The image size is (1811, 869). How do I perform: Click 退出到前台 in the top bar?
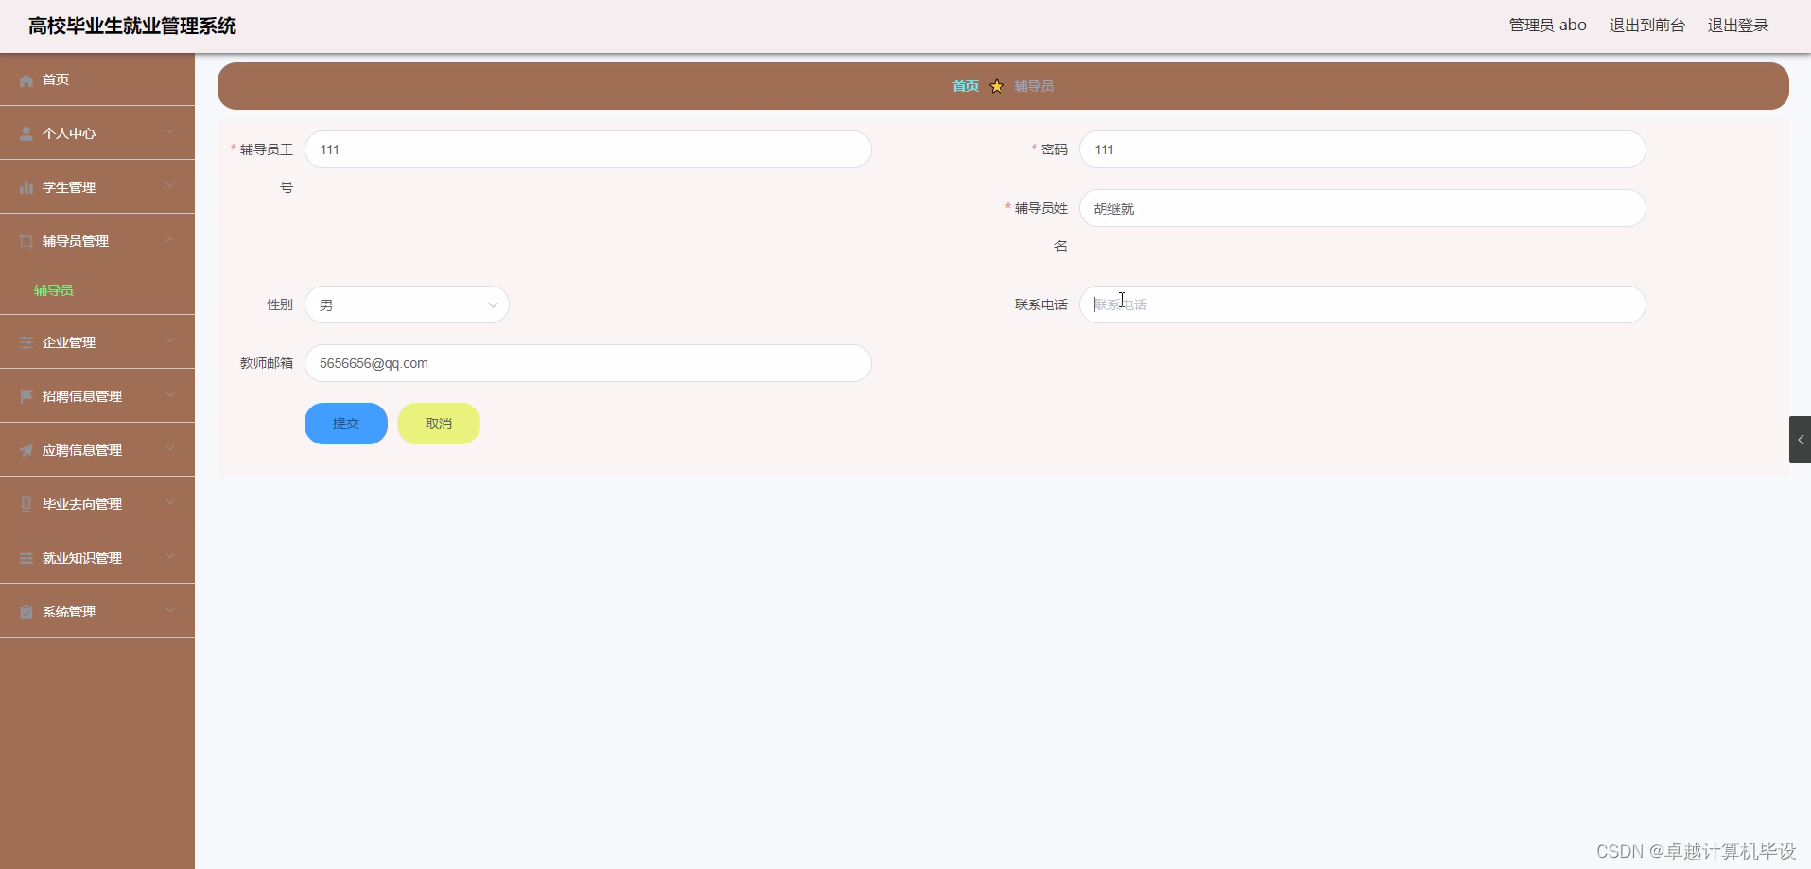1646,26
